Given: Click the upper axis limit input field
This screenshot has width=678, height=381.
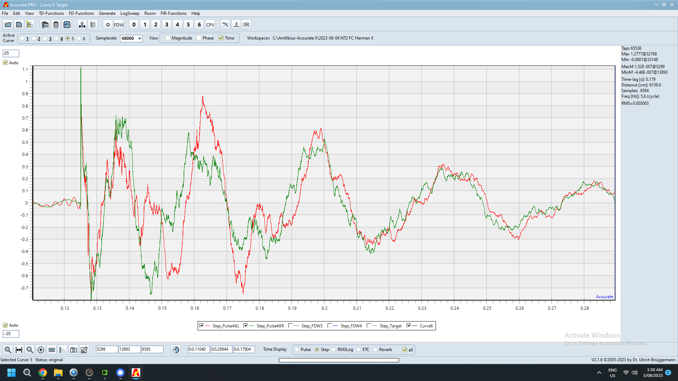Looking at the screenshot, I should 11,53.
